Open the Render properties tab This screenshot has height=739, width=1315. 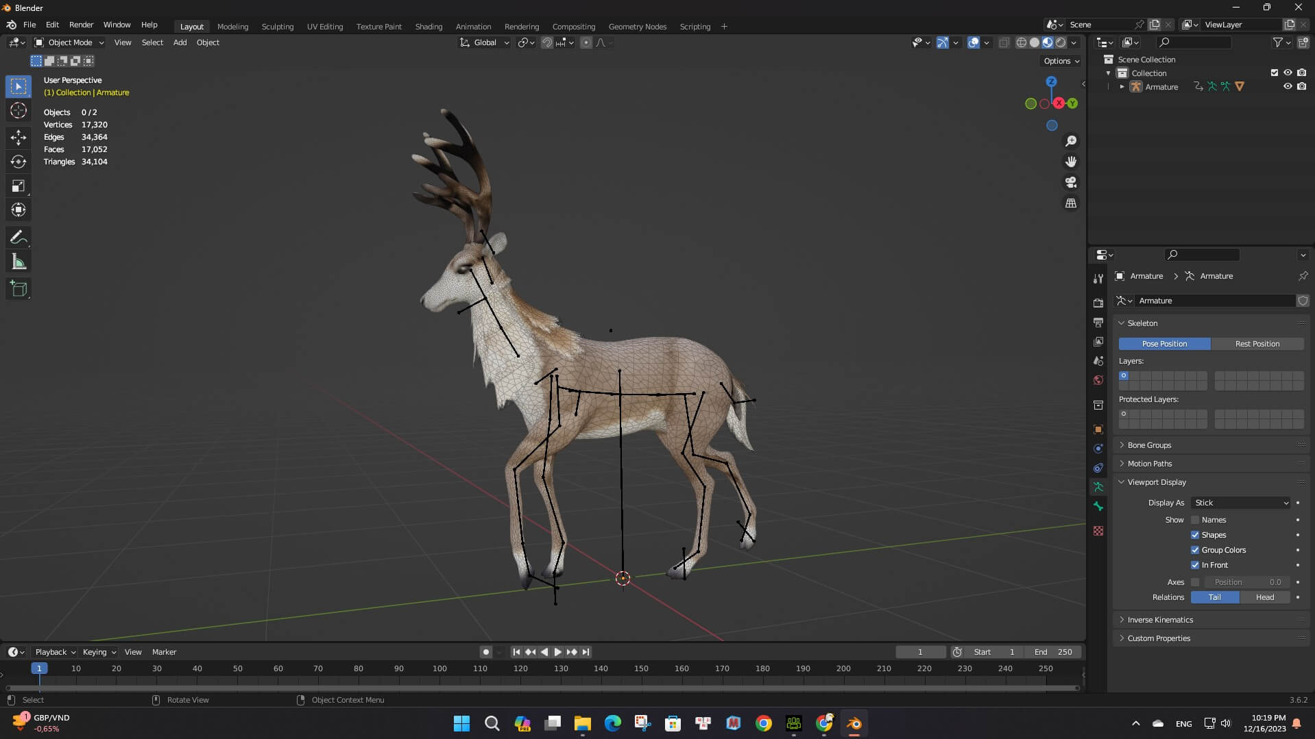tap(1098, 303)
